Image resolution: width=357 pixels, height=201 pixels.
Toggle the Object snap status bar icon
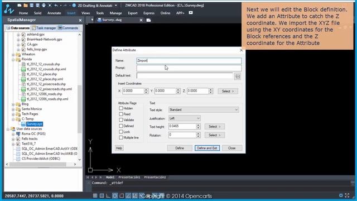122,195
